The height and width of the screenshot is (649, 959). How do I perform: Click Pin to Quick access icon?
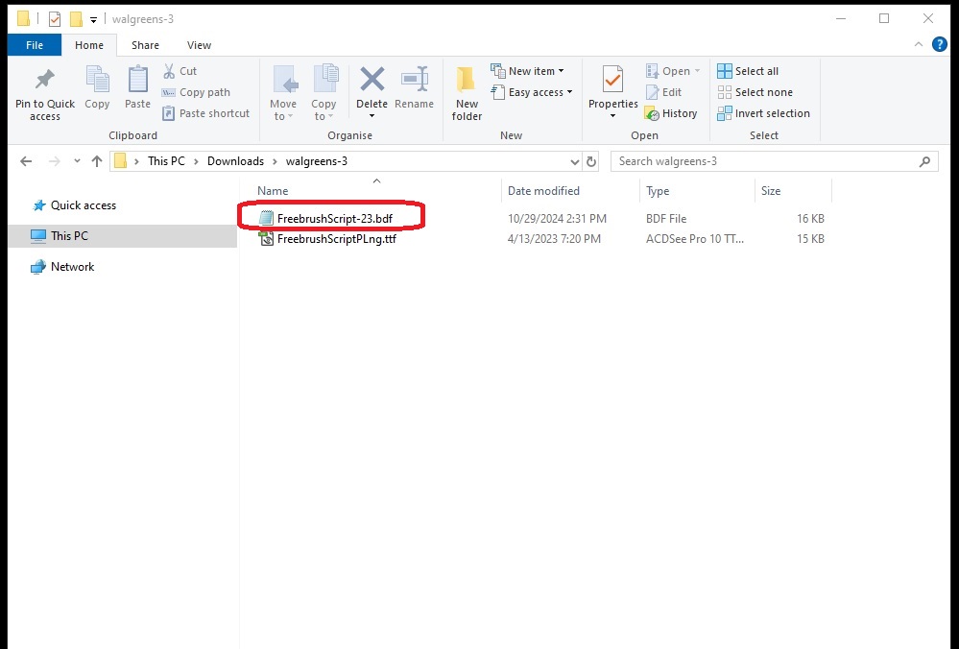coord(45,80)
